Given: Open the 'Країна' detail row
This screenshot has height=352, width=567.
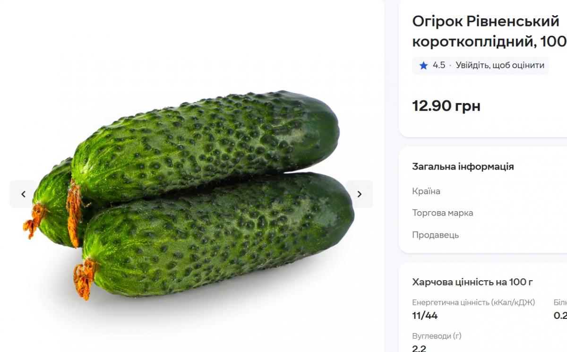Looking at the screenshot, I should coord(427,191).
